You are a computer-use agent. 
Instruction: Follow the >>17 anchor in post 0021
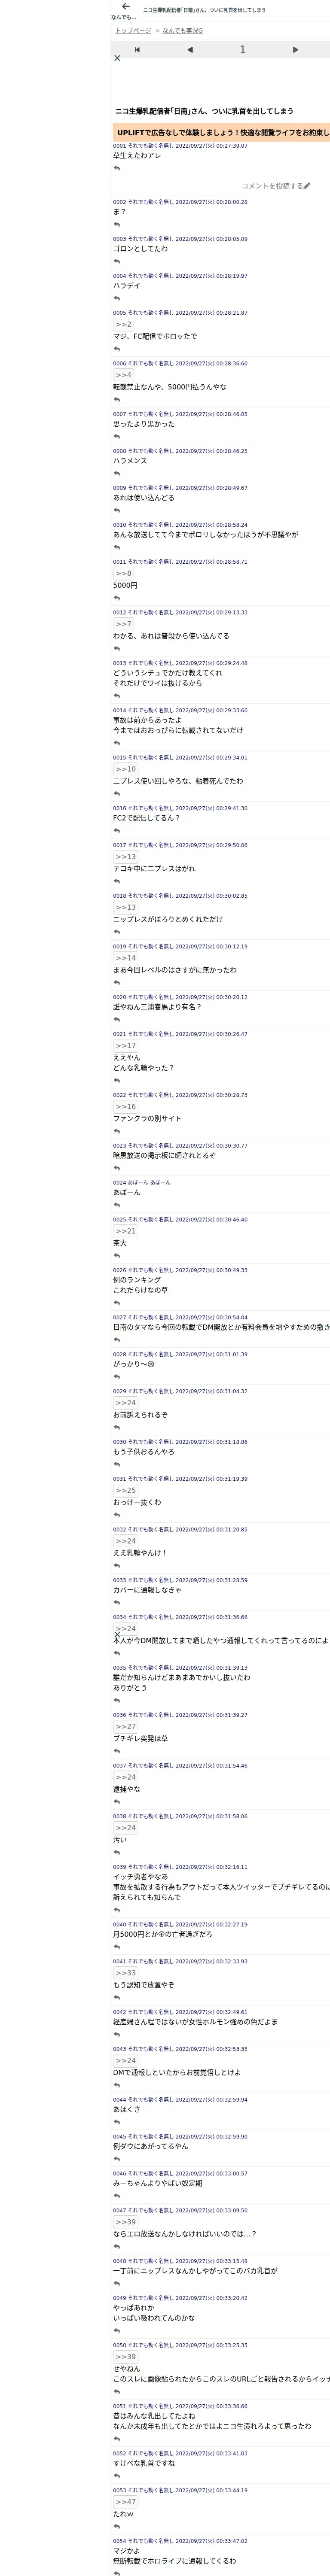click(126, 1045)
